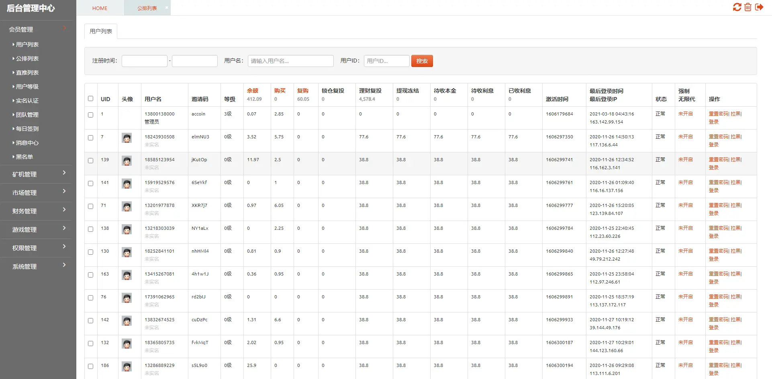The height and width of the screenshot is (379, 772).
Task: Click avatar of user 18585123954
Action: [127, 161]
